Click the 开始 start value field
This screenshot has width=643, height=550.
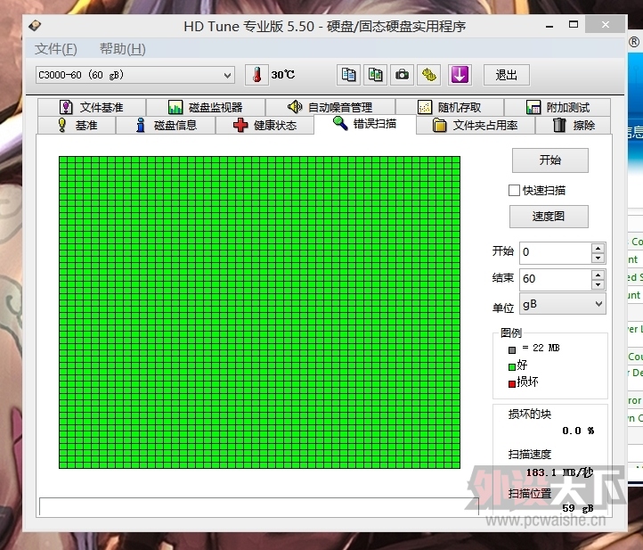[x=555, y=252]
